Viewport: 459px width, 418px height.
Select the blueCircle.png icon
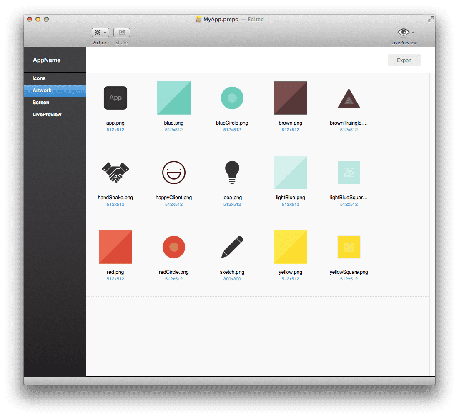pyautogui.click(x=232, y=98)
